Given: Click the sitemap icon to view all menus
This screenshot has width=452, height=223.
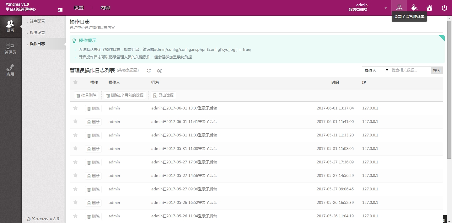Looking at the screenshot, I should click(399, 8).
